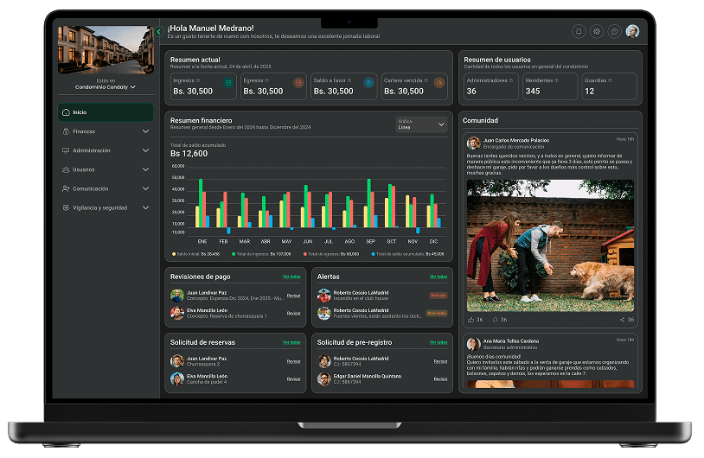This screenshot has width=704, height=458.
Task: Share Juan Carlos Mercado's post
Action: point(622,320)
